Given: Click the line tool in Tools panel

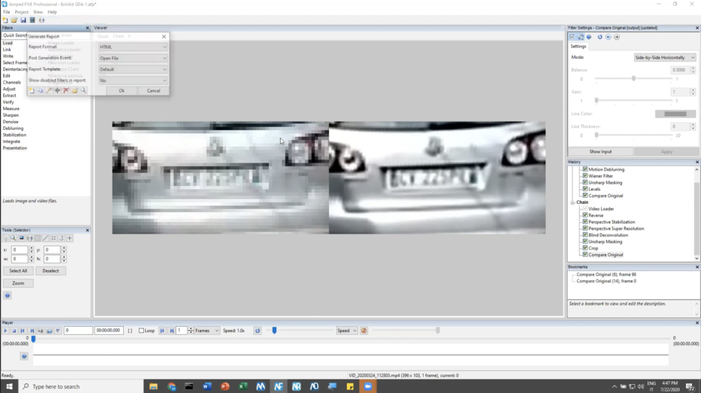Looking at the screenshot, I should pyautogui.click(x=46, y=238).
